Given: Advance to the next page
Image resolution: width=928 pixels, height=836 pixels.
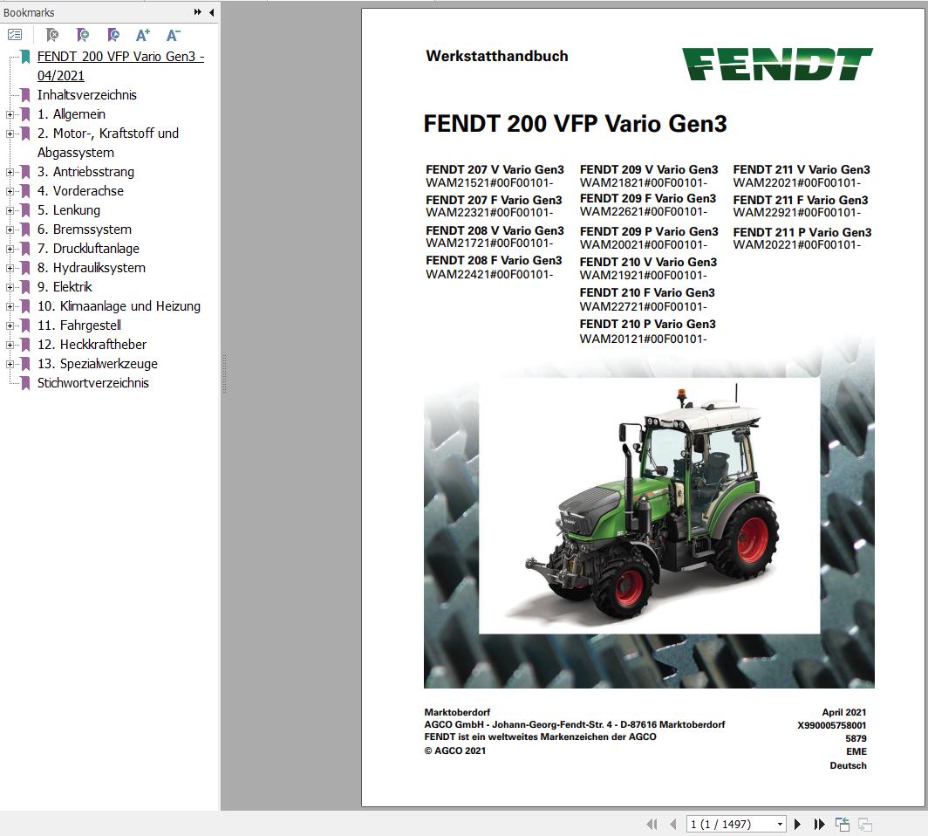Looking at the screenshot, I should pos(797,824).
